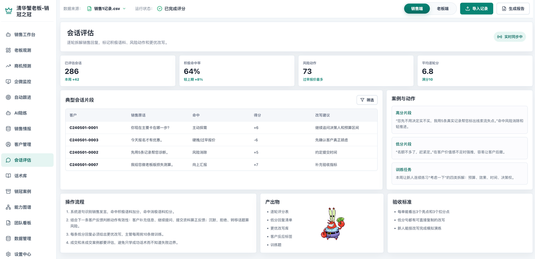Click the 向上汇报 hit cell
This screenshot has width=535, height=259.
(199, 164)
